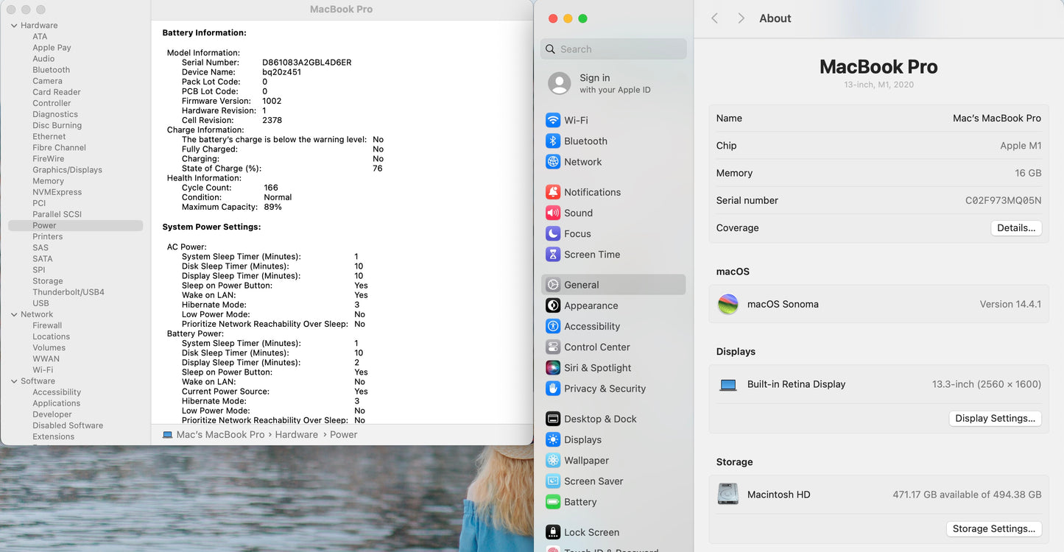Open Bluetooth settings via its blue icon

(x=553, y=141)
